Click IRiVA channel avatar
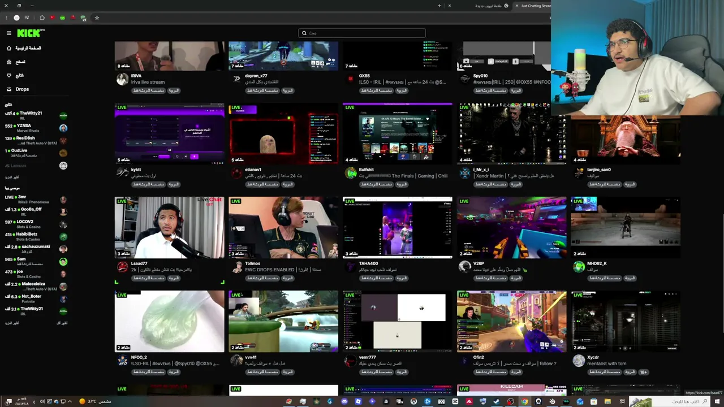This screenshot has height=407, width=724. (122, 79)
